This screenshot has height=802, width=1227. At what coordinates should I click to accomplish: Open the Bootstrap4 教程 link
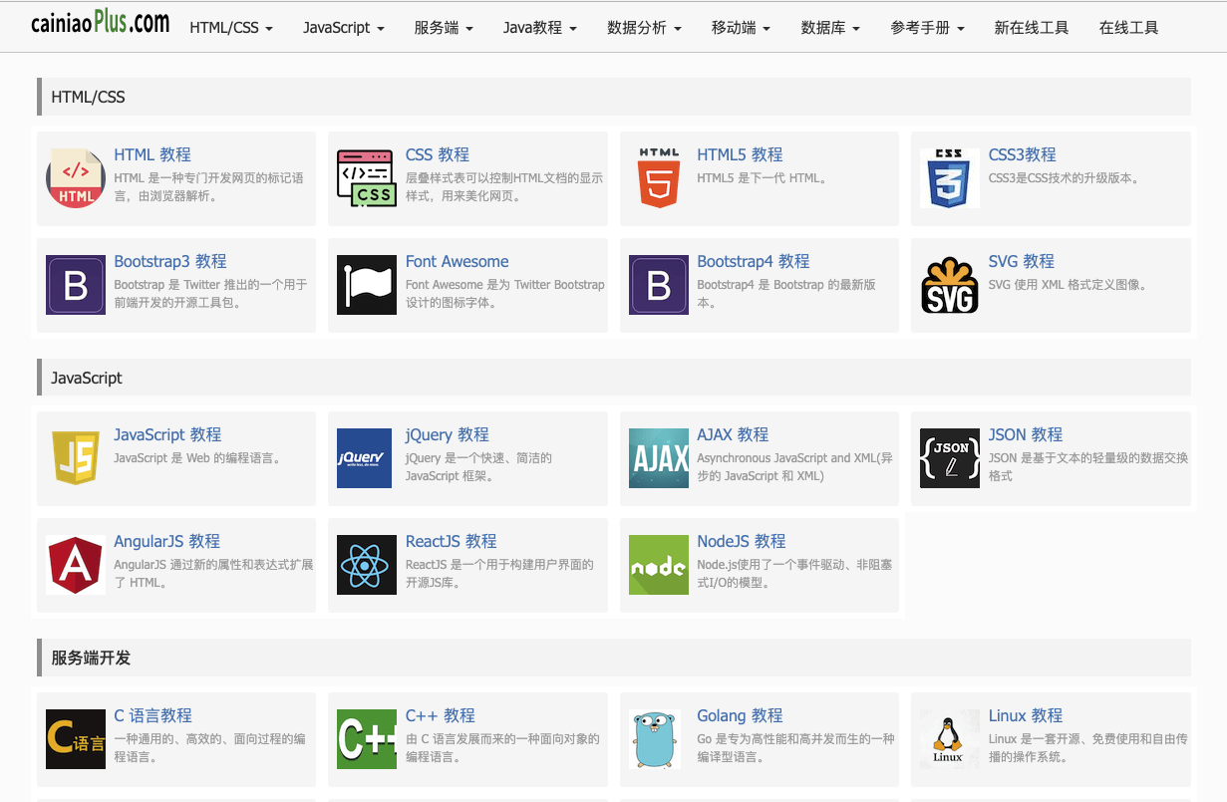(754, 261)
